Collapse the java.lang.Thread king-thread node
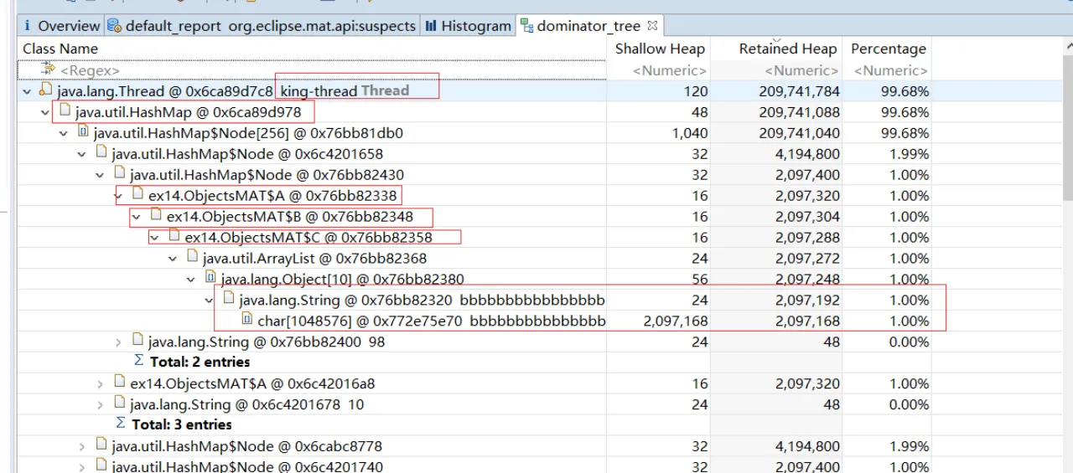Viewport: 1073px width, 473px height. pos(27,91)
